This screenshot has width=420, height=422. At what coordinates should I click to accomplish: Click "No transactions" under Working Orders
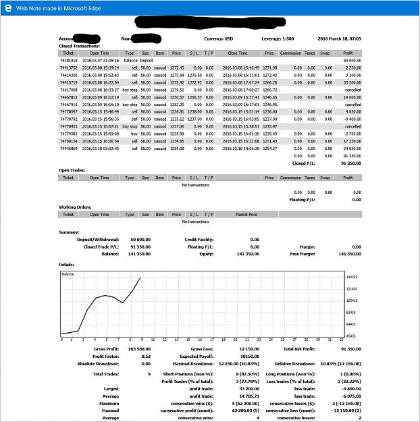click(195, 221)
